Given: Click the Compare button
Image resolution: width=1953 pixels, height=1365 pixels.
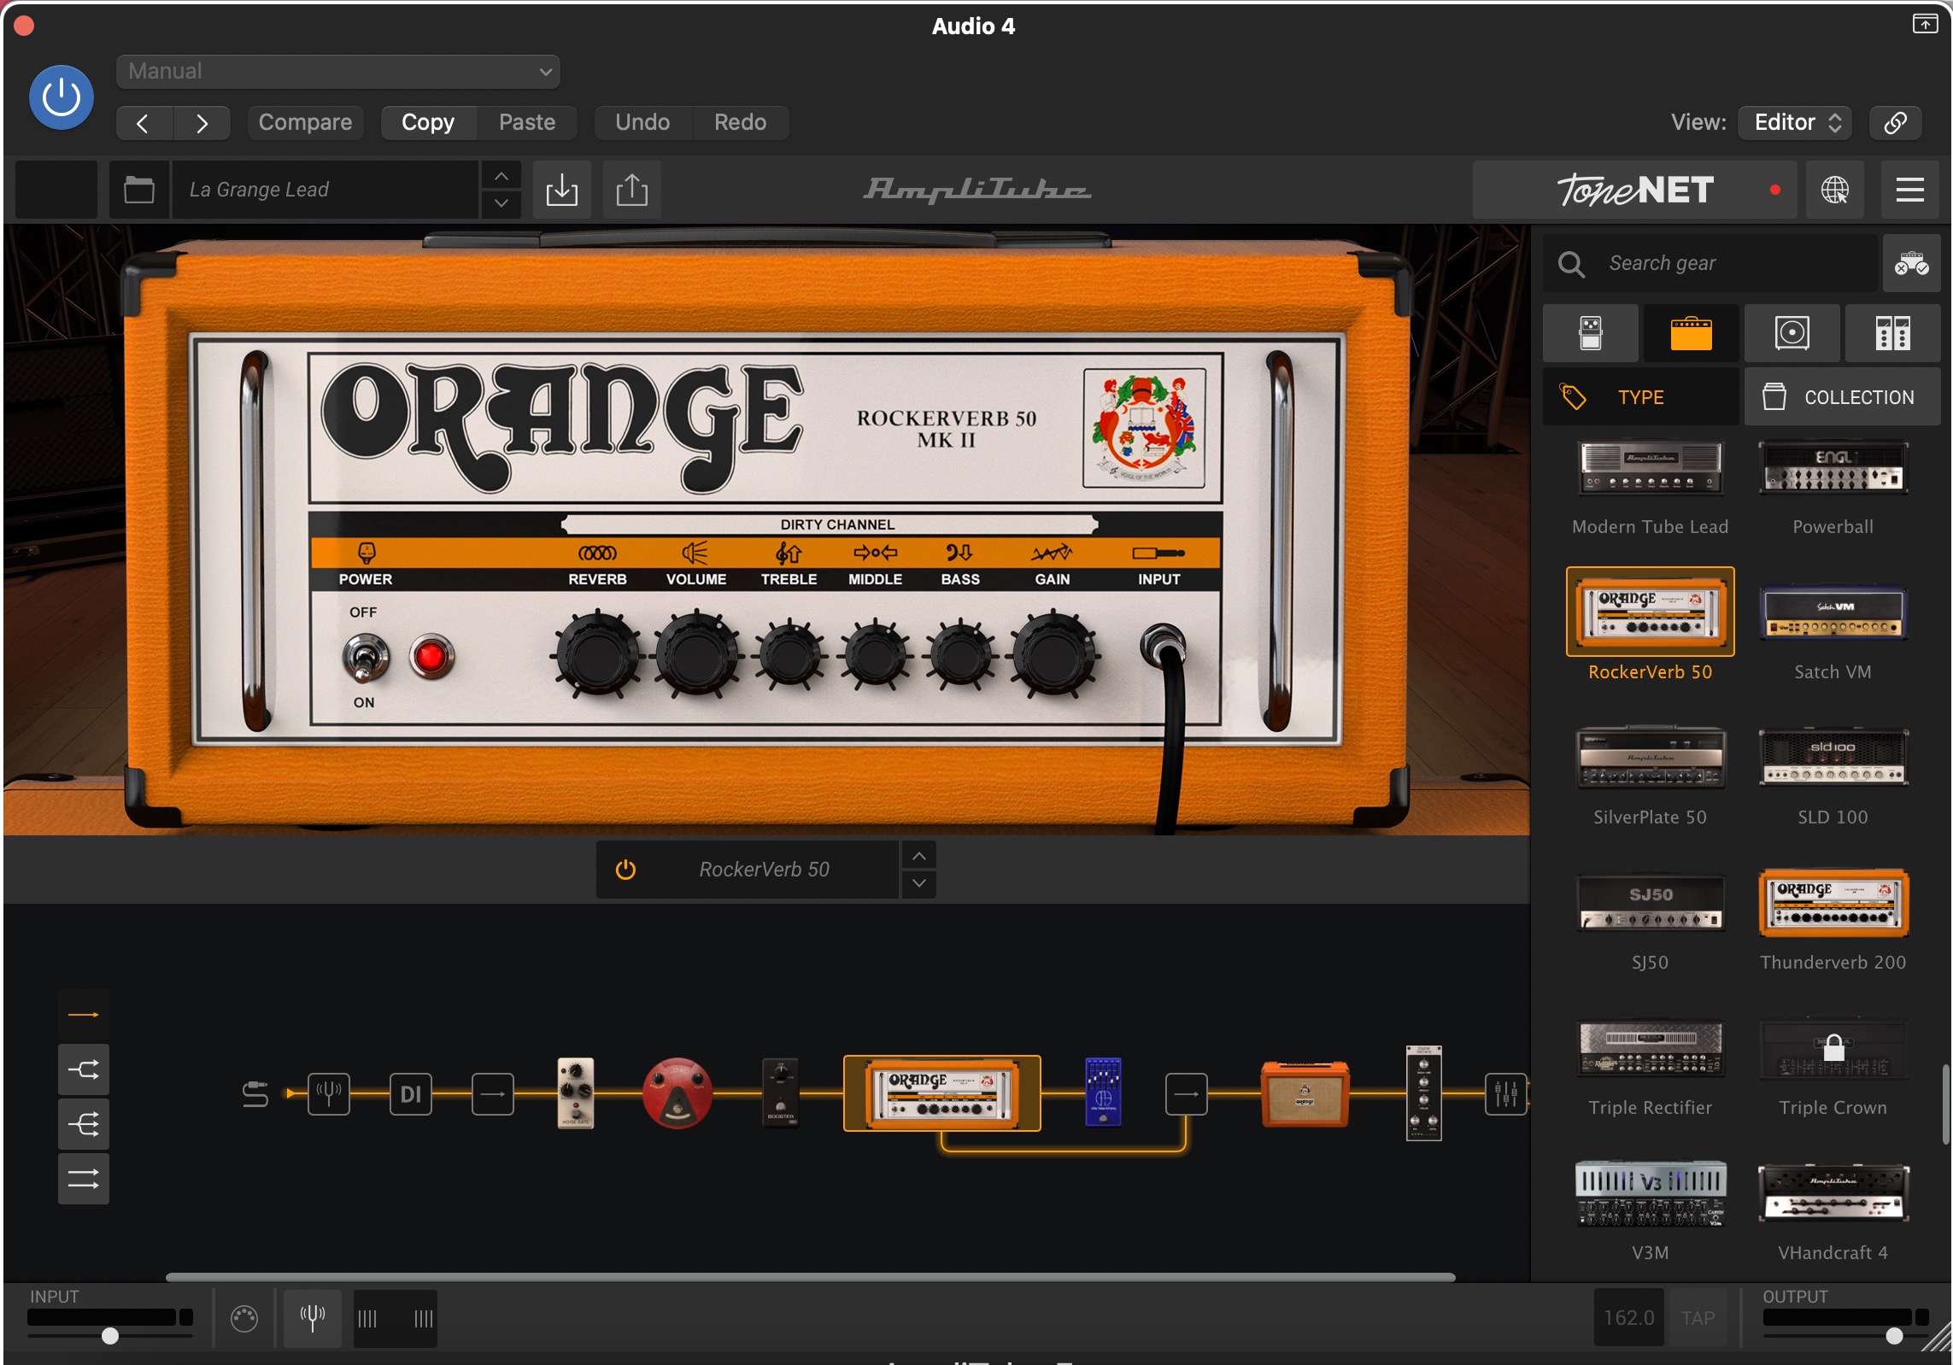Looking at the screenshot, I should click(x=305, y=122).
